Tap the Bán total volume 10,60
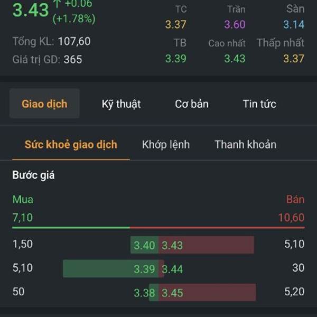This screenshot has width=317, height=317. click(x=291, y=218)
